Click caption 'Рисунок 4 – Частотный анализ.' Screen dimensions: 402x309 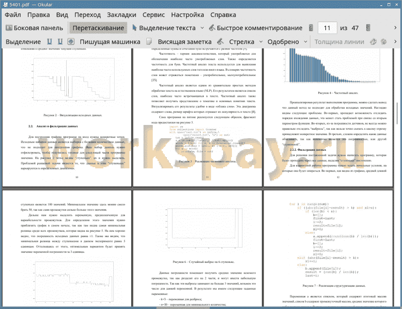338,93
